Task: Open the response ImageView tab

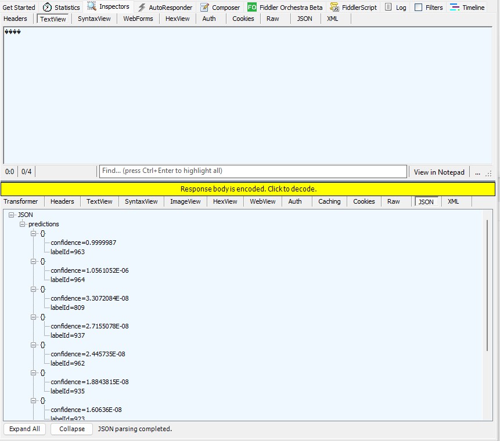Action: pos(185,201)
